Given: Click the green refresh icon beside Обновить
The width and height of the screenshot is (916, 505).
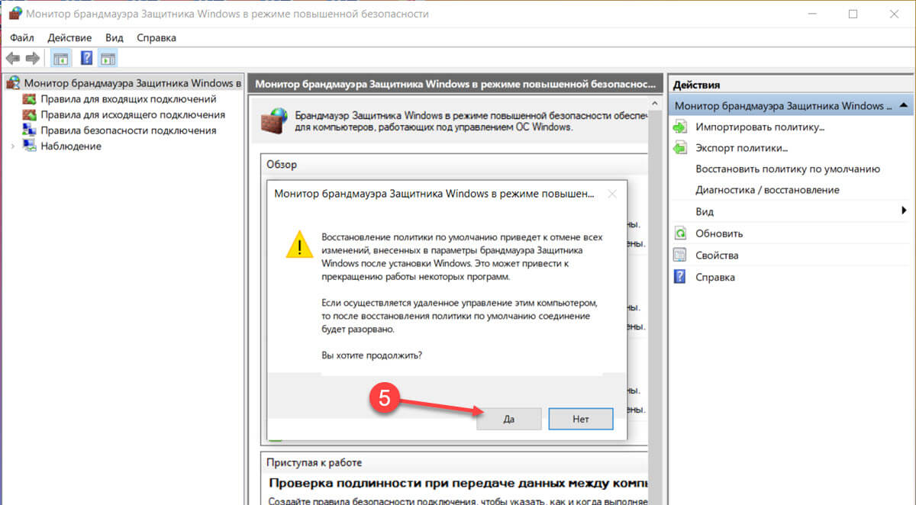Looking at the screenshot, I should point(680,233).
